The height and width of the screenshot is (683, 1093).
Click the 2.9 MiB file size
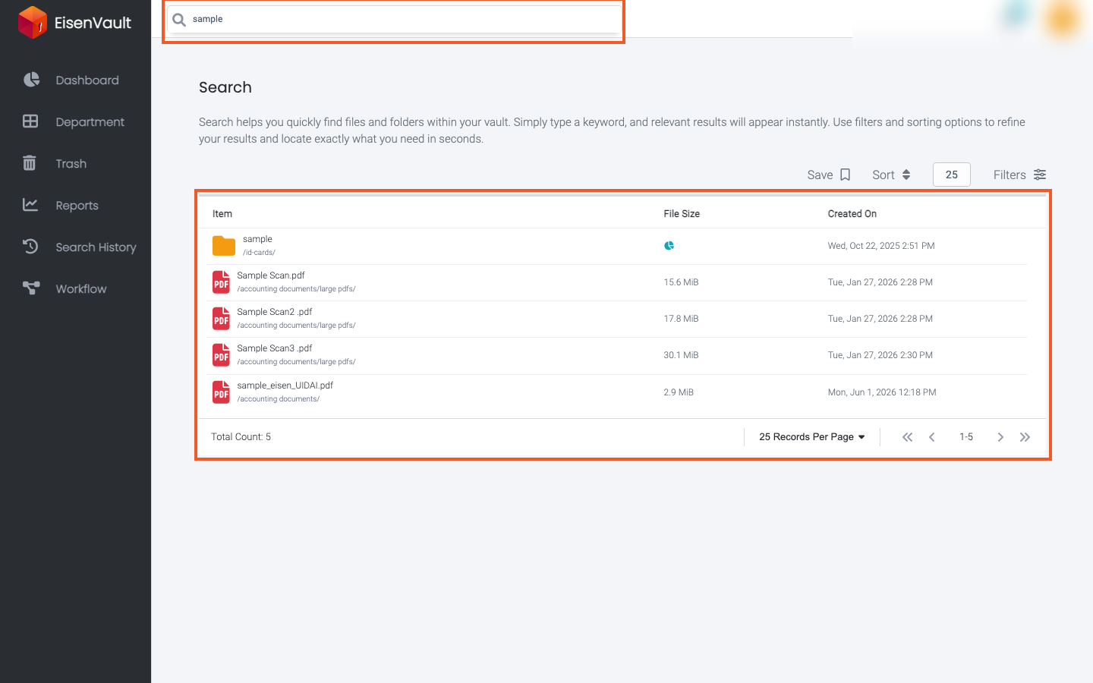tap(679, 392)
